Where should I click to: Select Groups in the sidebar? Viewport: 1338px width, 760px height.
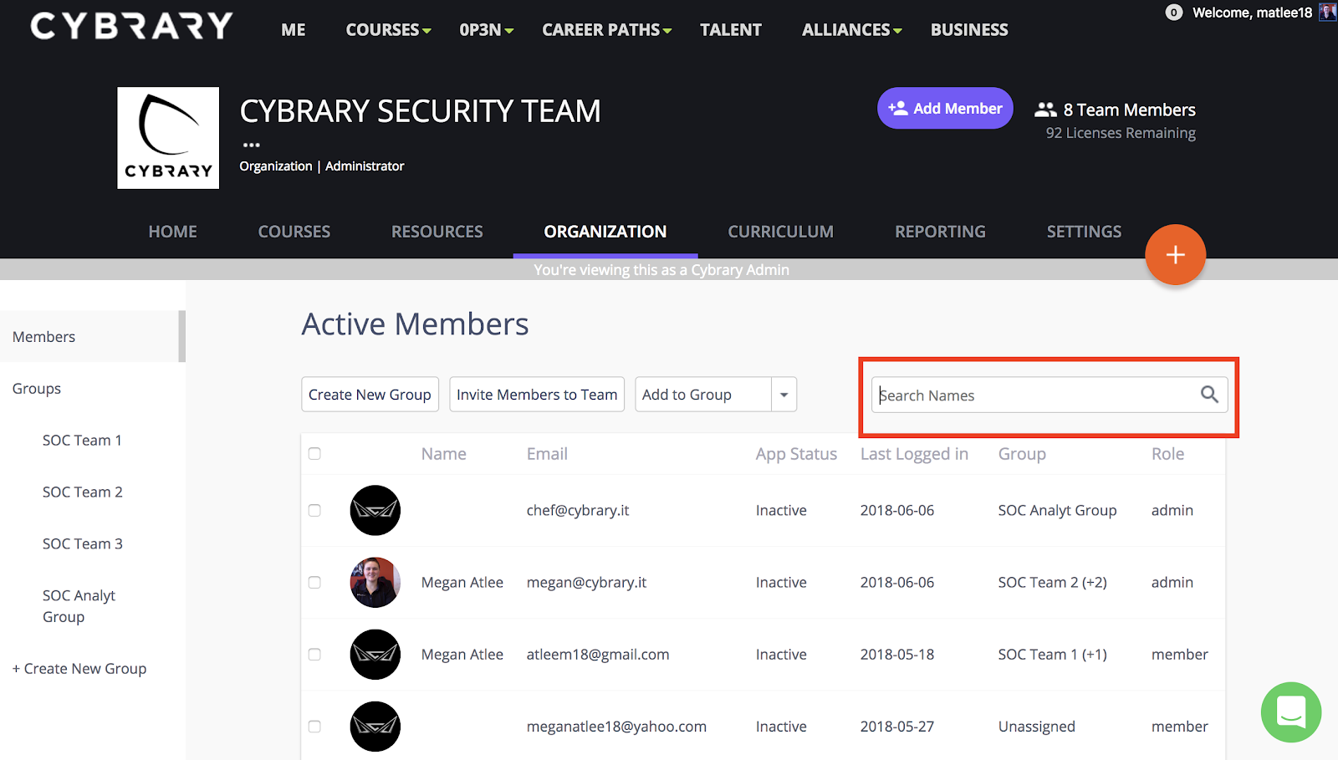click(x=37, y=389)
